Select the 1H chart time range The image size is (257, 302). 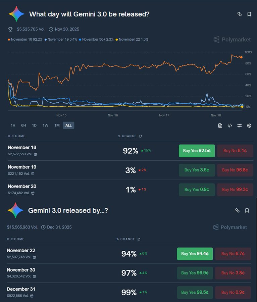click(13, 125)
